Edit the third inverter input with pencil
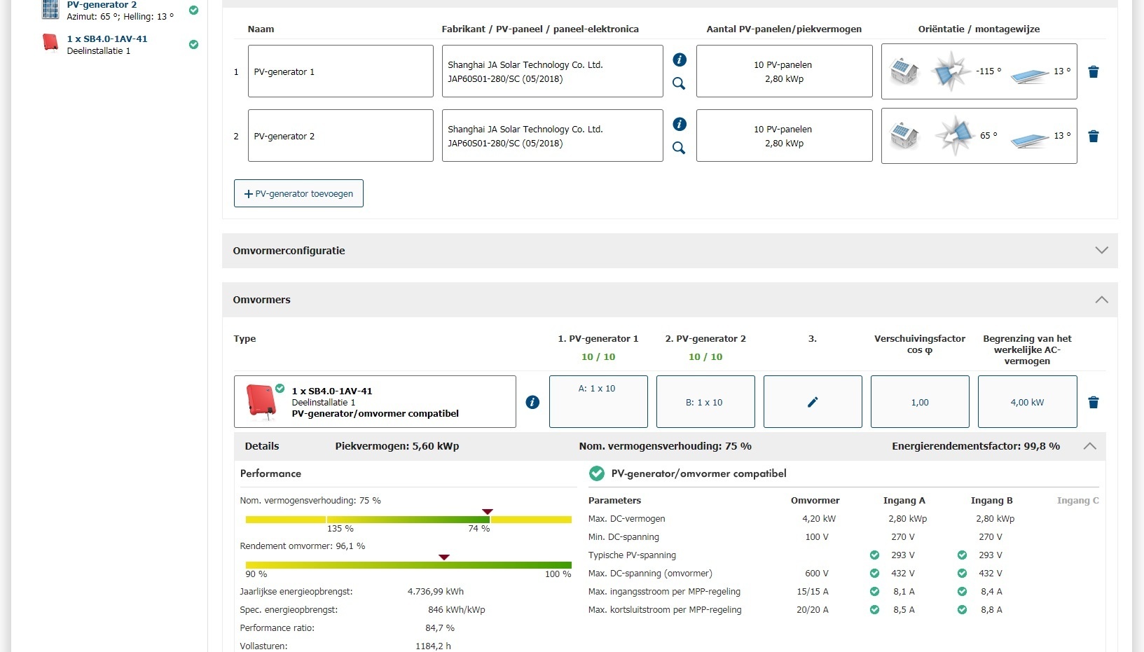The height and width of the screenshot is (652, 1144). tap(813, 402)
